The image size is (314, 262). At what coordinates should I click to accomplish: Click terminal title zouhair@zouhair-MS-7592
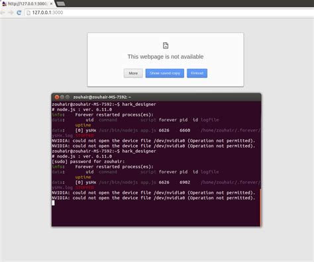click(x=102, y=97)
